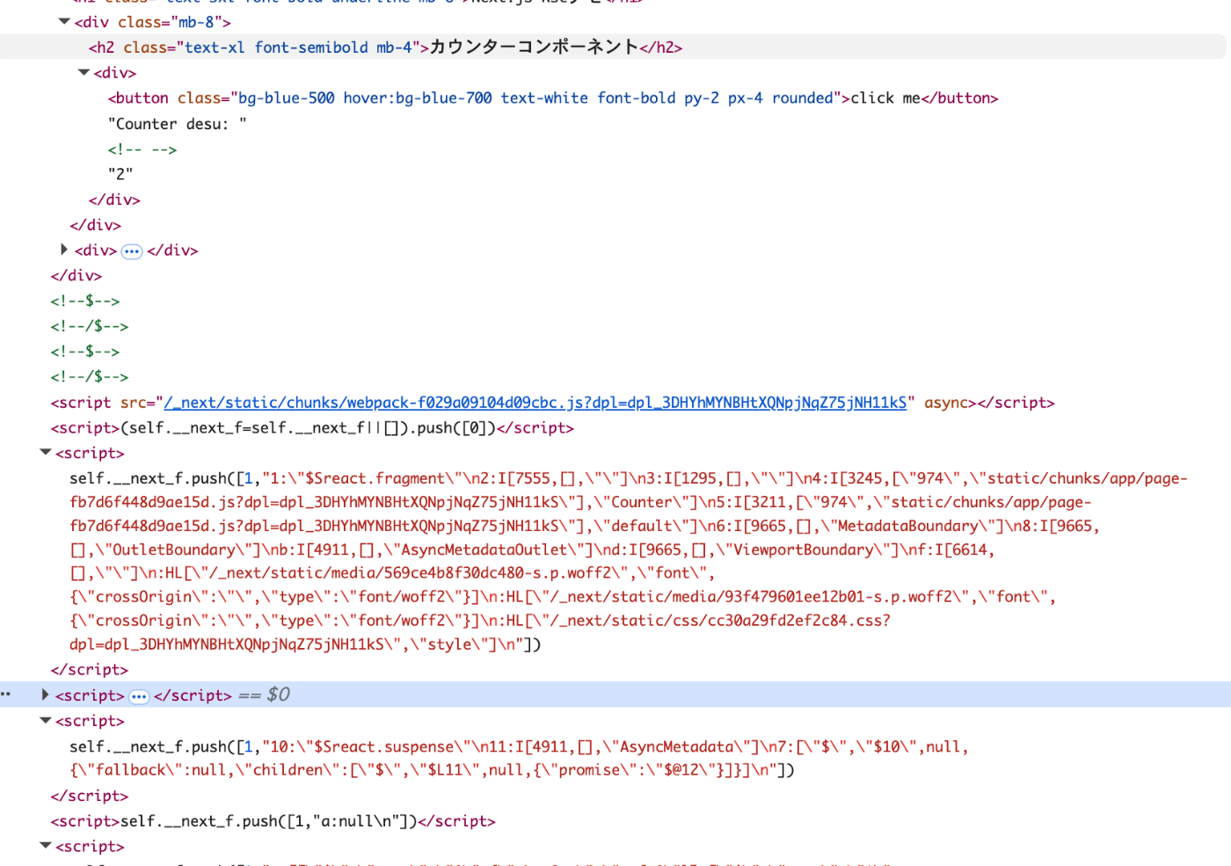The height and width of the screenshot is (866, 1231).
Task: Select the button element with bg-blue-500 class
Action: (x=553, y=98)
